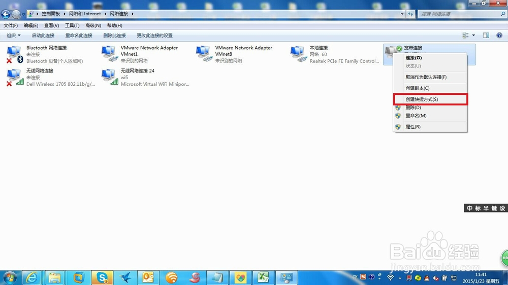
Task: Choose 删除(D) in context menu
Action: coord(430,108)
